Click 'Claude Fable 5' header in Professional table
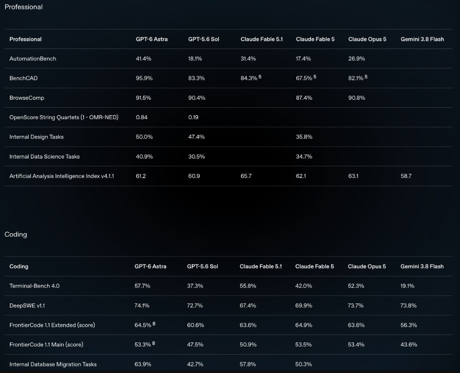This screenshot has width=460, height=373. (x=315, y=39)
